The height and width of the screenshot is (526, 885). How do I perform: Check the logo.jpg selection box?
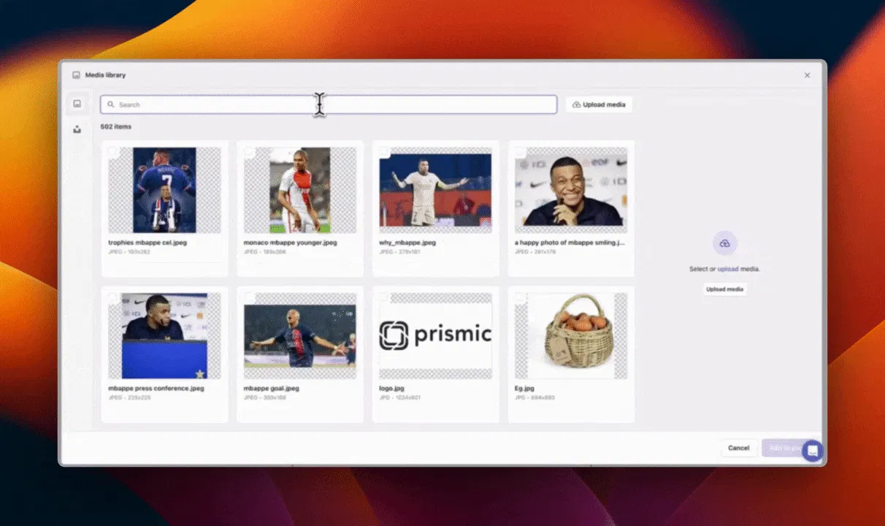(383, 297)
